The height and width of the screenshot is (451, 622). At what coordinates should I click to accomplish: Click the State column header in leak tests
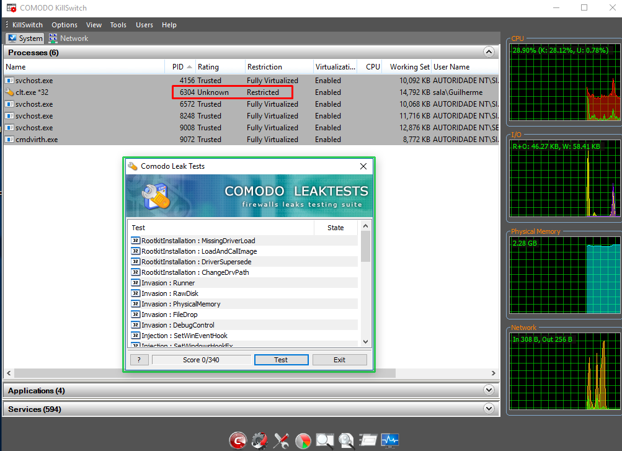(335, 228)
